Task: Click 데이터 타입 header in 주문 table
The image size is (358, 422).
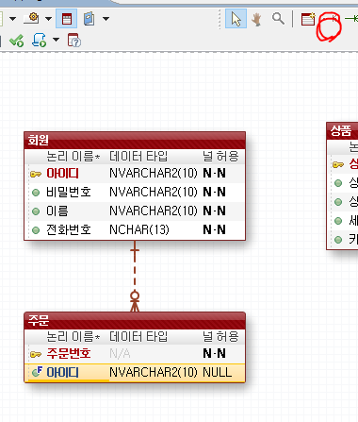Action: (138, 337)
